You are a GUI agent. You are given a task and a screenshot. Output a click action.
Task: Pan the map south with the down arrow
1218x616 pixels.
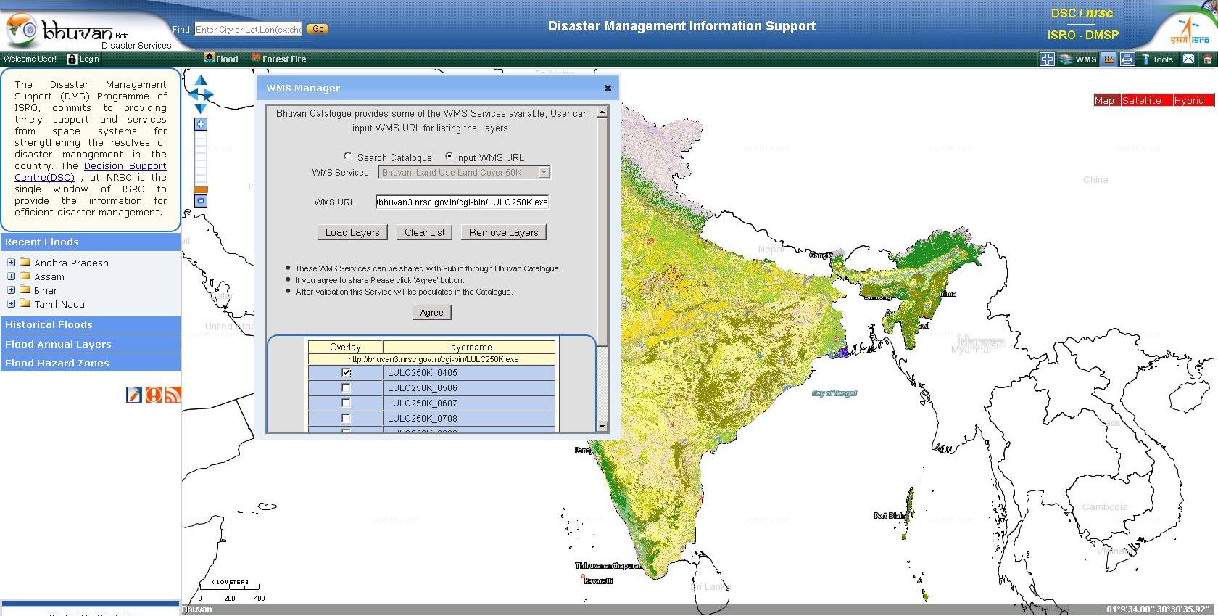[x=202, y=109]
